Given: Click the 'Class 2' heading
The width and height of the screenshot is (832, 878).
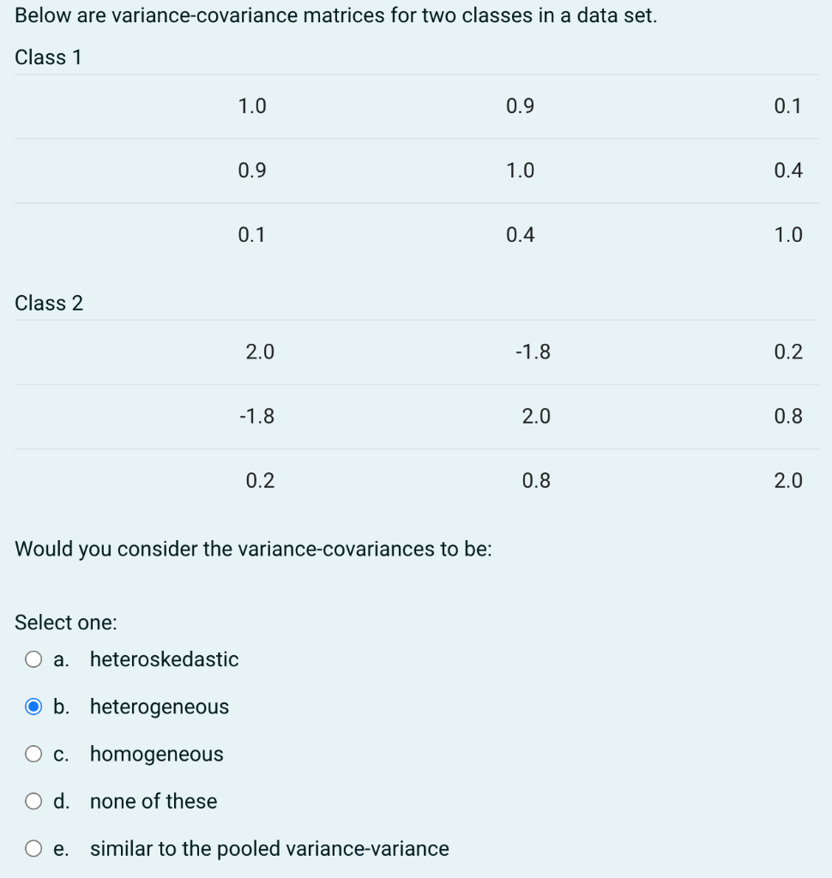Looking at the screenshot, I should click(48, 303).
